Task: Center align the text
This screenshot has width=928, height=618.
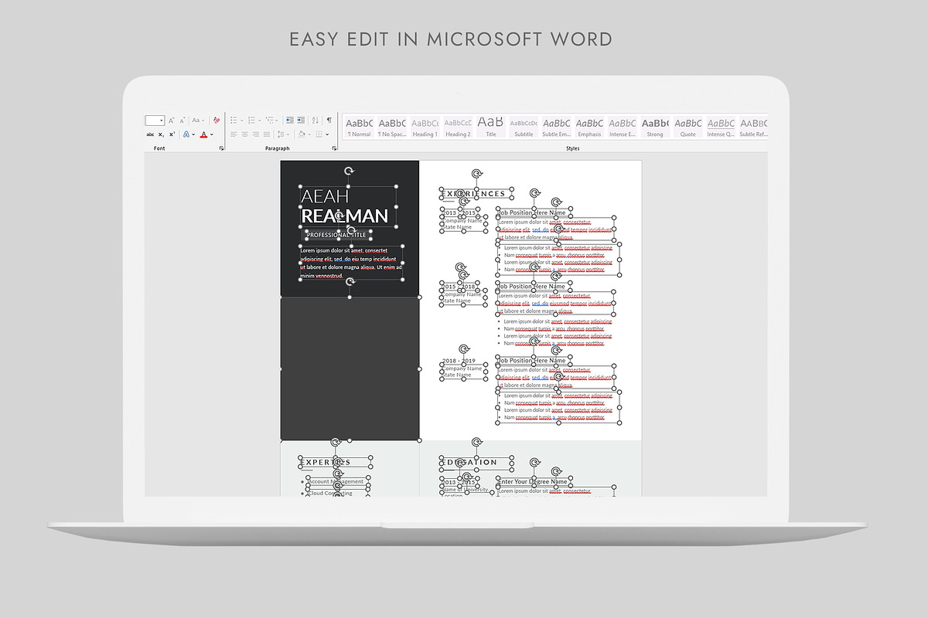Action: point(244,134)
